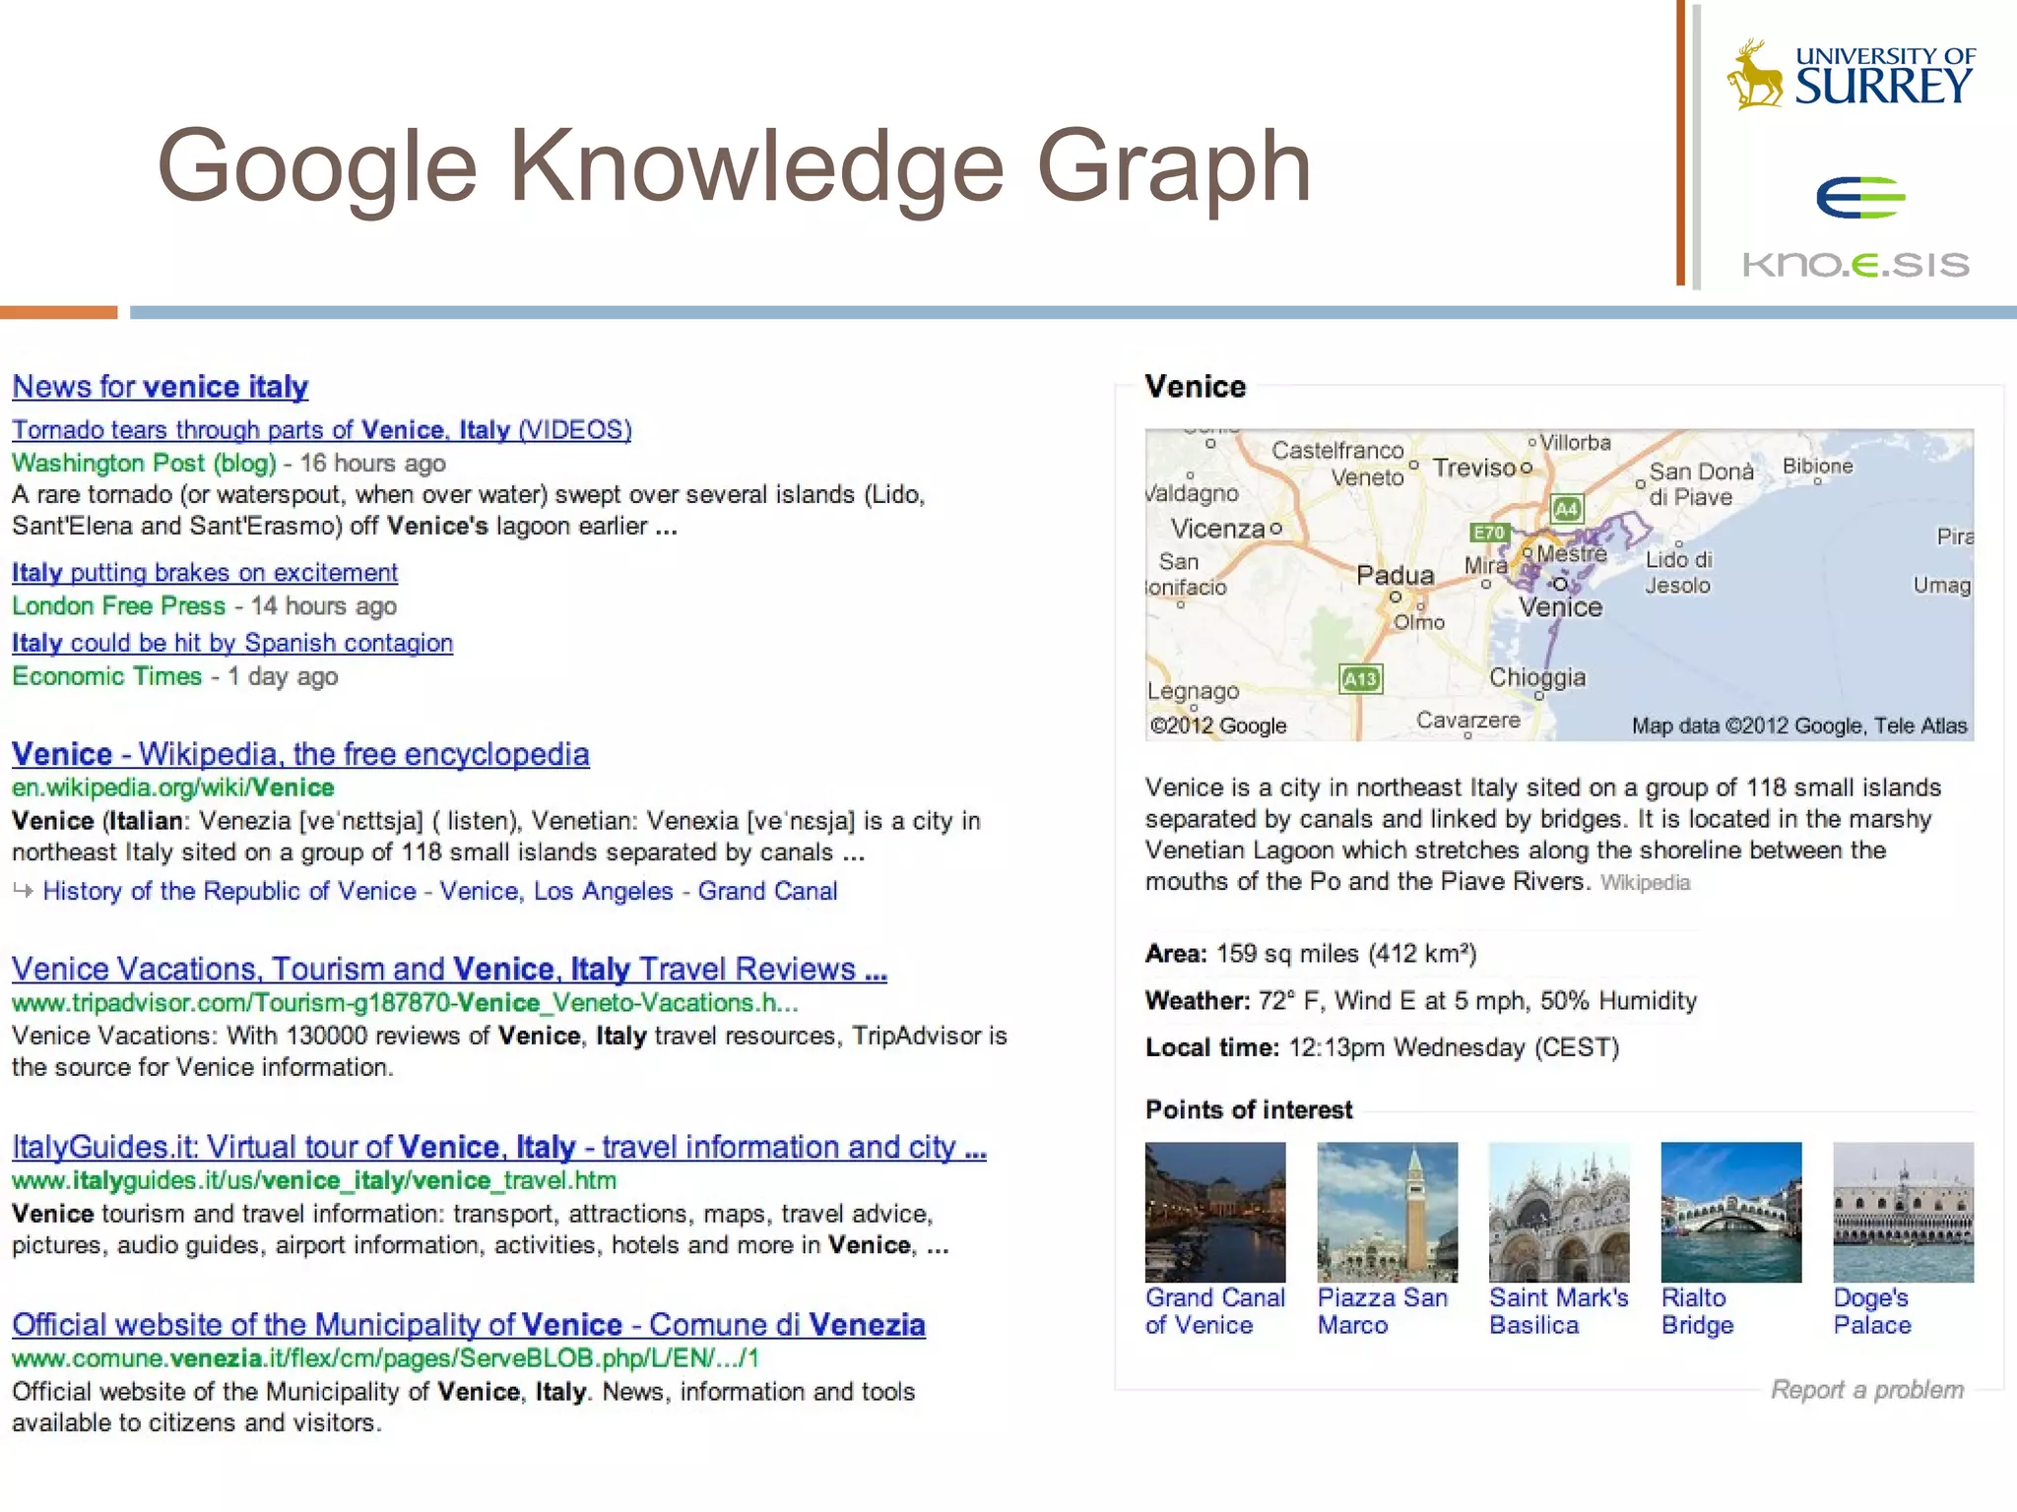Screen dimensions: 2017x1512
Task: Click the 'Map data ©2012 Google, Tele Atlas' attribution
Action: pyautogui.click(x=1799, y=726)
